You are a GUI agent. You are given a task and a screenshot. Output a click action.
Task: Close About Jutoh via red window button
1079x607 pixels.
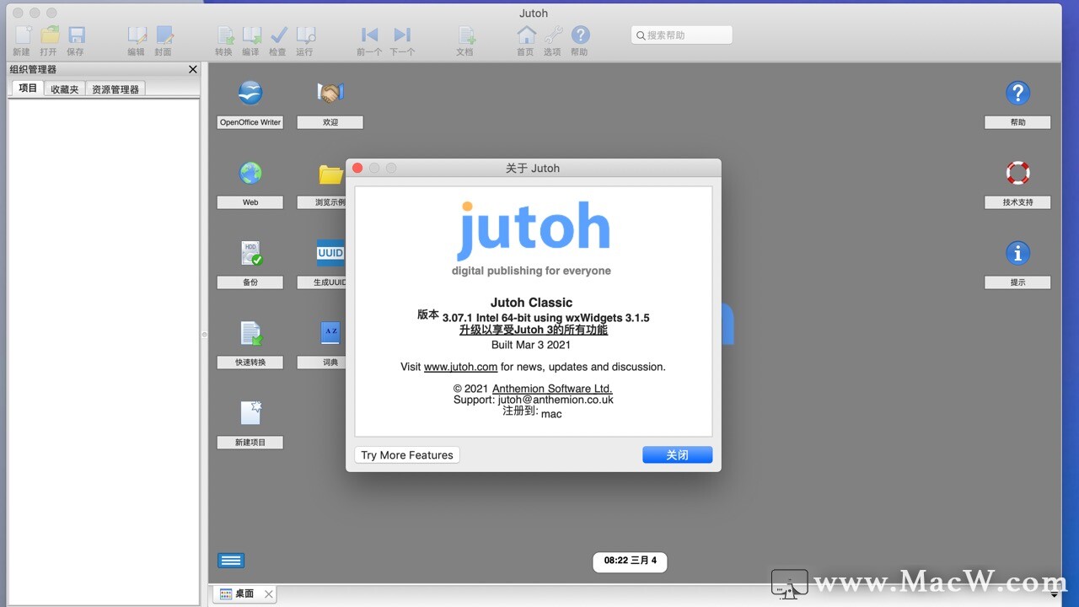coord(357,168)
